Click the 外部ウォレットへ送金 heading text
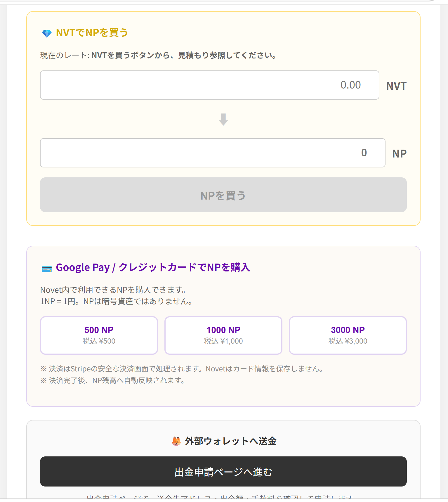 [x=231, y=441]
